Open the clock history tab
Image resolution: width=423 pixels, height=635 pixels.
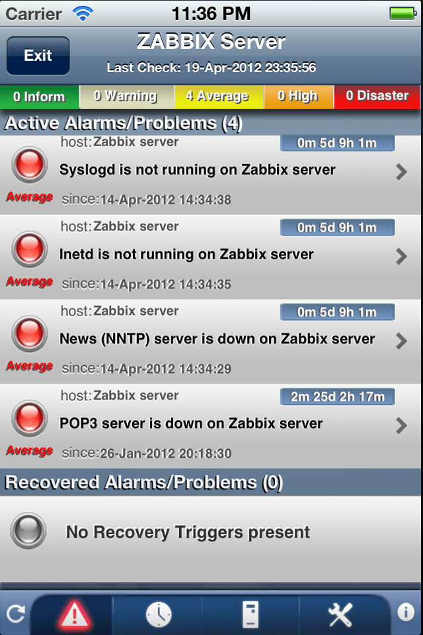[x=159, y=614]
